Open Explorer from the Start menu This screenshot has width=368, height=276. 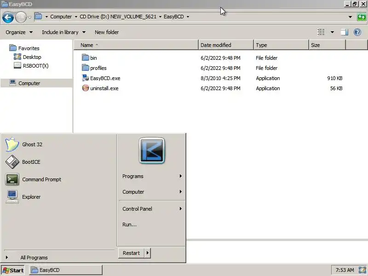point(23,197)
